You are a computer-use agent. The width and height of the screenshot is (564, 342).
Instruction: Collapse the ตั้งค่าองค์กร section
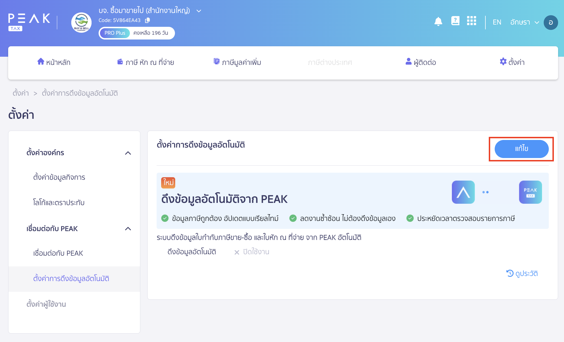[x=128, y=153]
